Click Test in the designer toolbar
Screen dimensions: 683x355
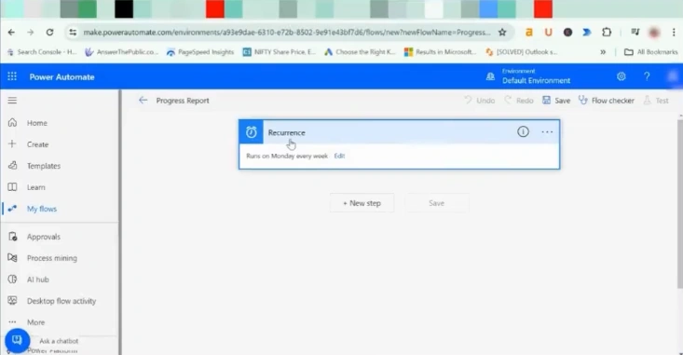point(656,101)
